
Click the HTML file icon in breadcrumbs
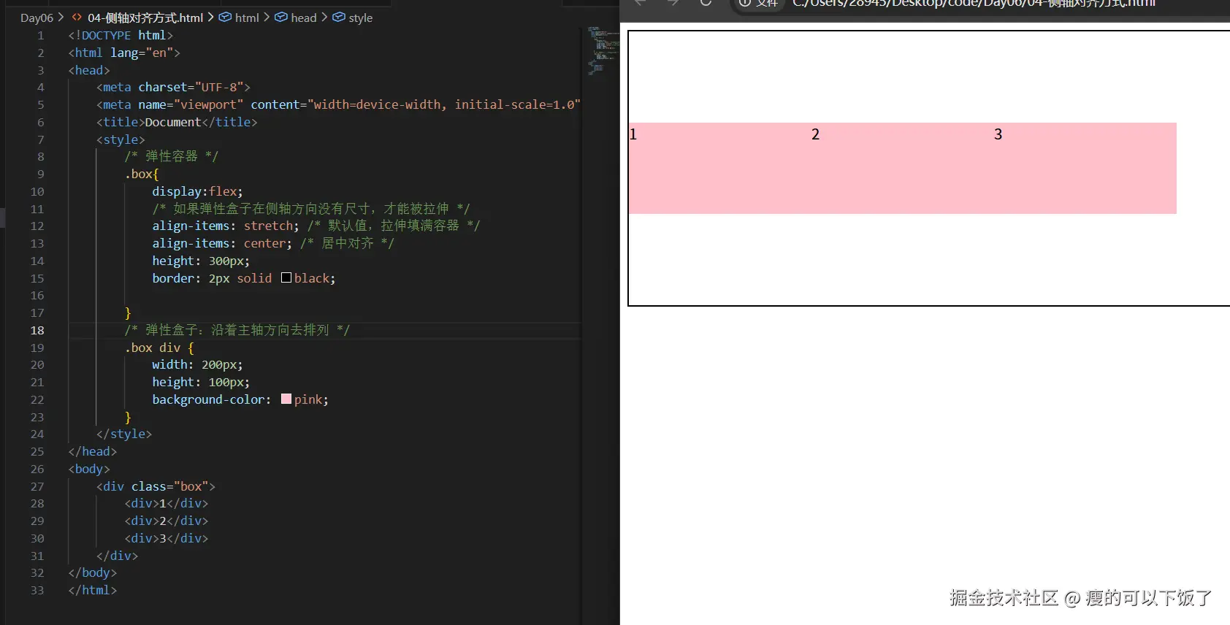point(77,17)
